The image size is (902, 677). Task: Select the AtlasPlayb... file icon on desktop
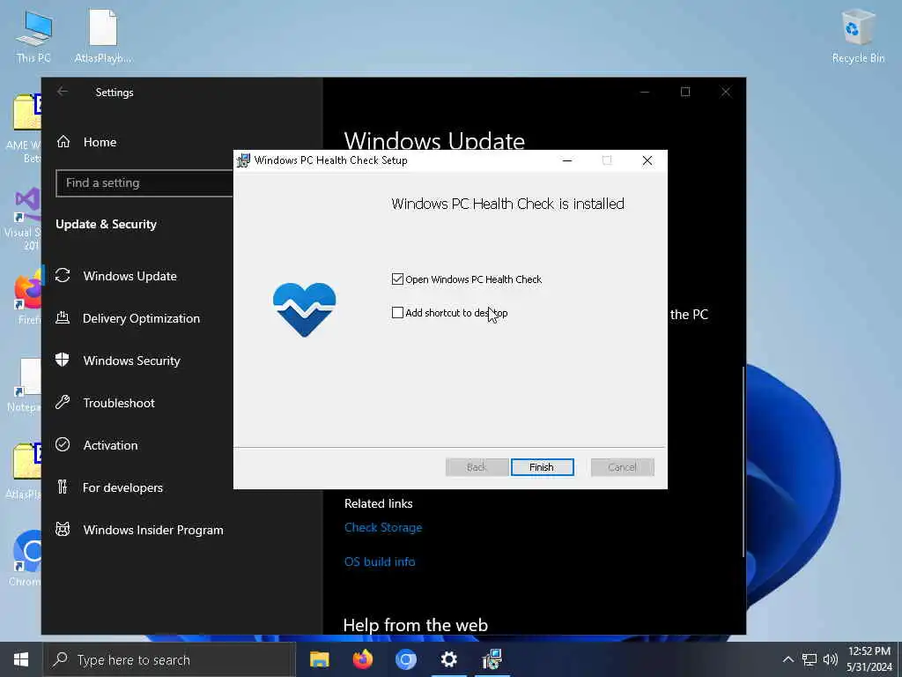point(103,36)
